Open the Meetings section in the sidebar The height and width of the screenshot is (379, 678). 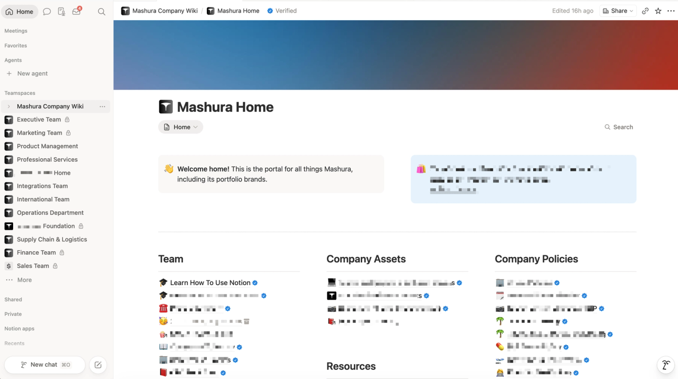[x=16, y=31]
